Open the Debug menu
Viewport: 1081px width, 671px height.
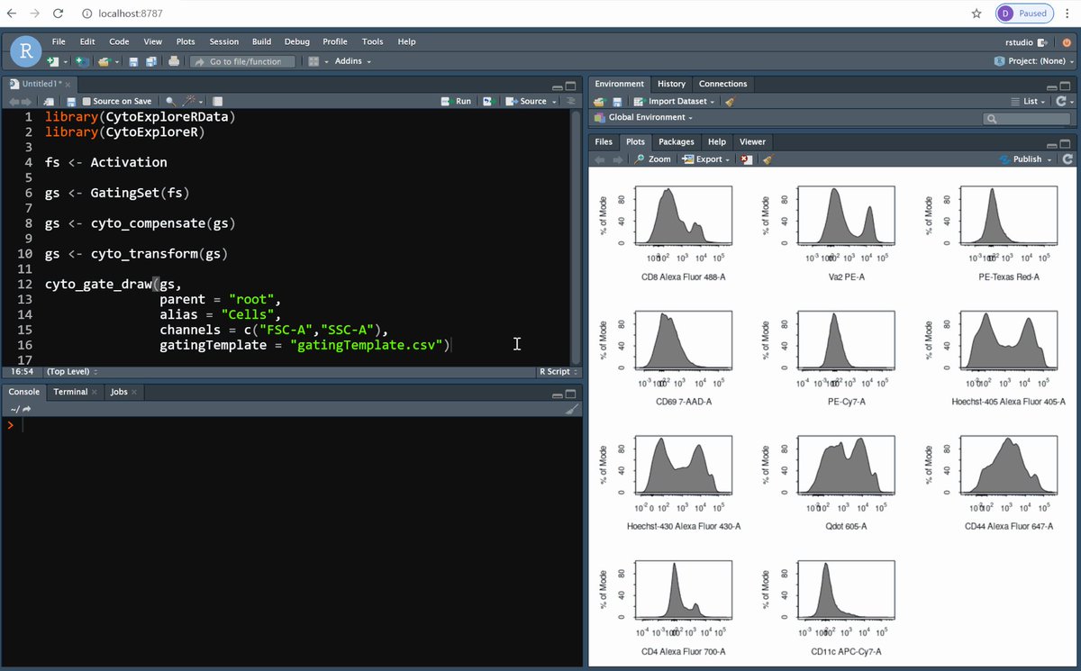click(297, 41)
